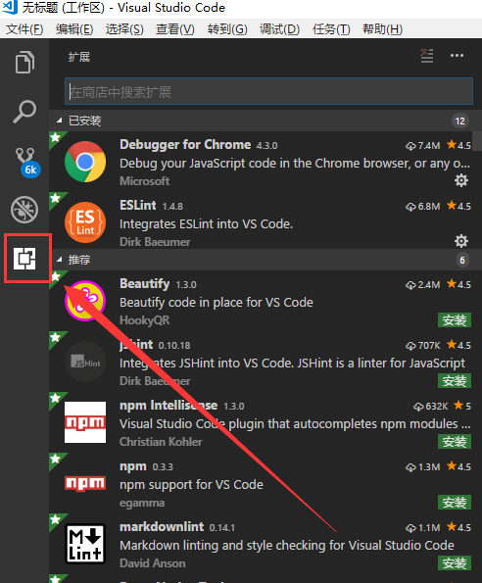Focus the 在商店中搜索扩展 search box

point(268,91)
